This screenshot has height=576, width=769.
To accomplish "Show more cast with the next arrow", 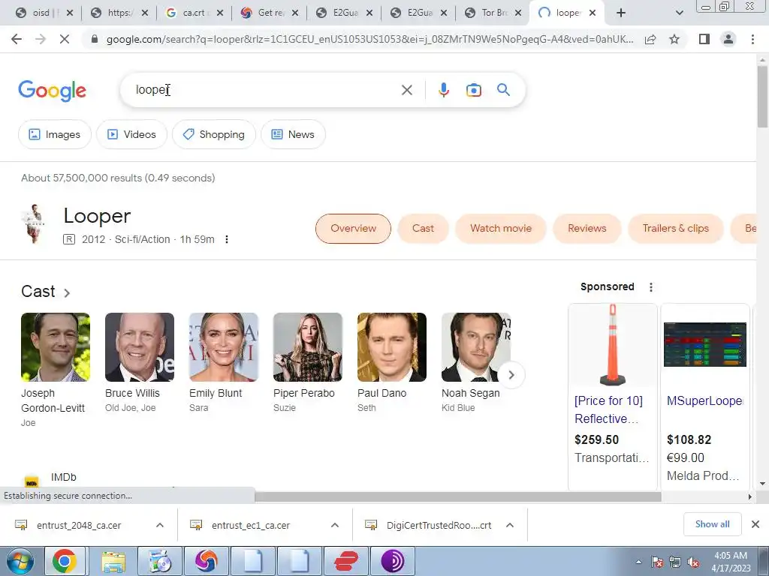I will click(x=511, y=375).
